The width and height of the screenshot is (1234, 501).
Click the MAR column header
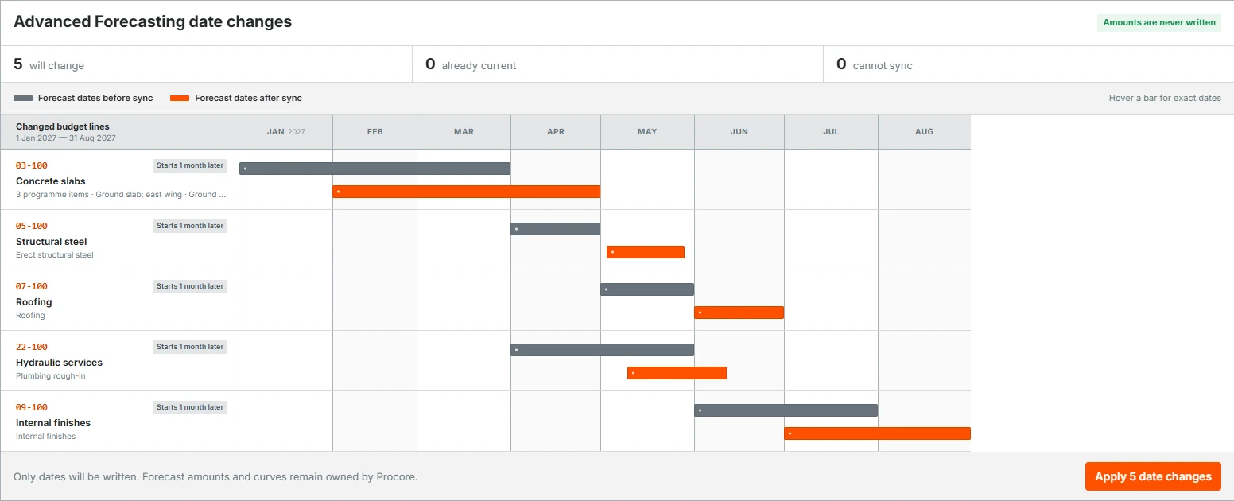pos(464,132)
